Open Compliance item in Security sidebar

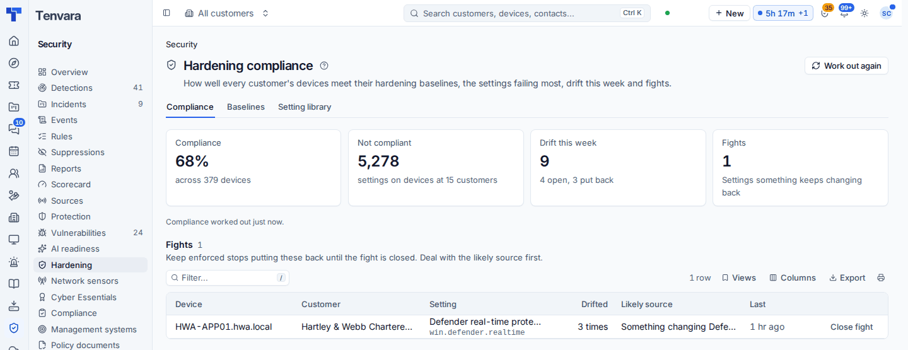[90, 313]
